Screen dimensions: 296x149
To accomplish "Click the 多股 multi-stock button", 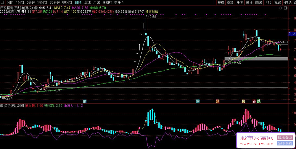I will pyautogui.click(x=239, y=2).
